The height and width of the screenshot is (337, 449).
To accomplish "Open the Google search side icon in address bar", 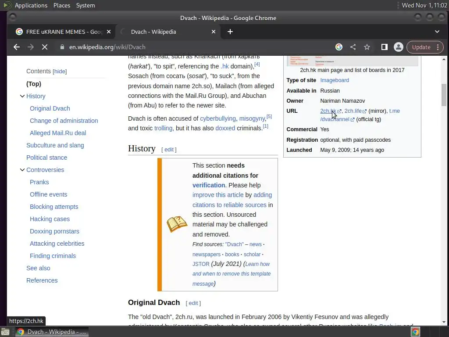I will coord(339,47).
